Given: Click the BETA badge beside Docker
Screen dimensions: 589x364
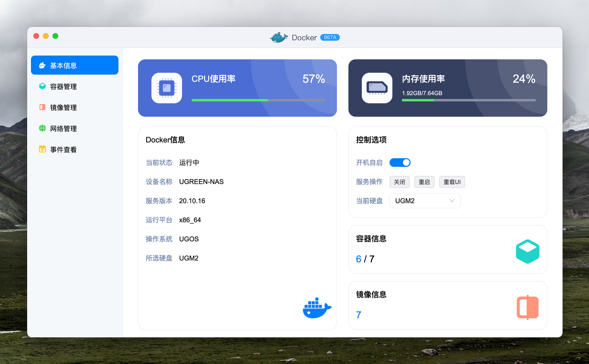Looking at the screenshot, I should (x=330, y=37).
